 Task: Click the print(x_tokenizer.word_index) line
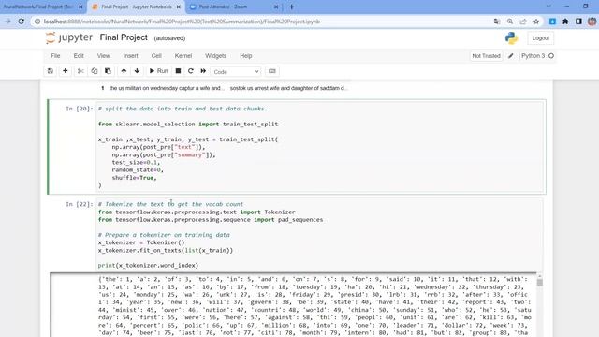[x=148, y=265]
